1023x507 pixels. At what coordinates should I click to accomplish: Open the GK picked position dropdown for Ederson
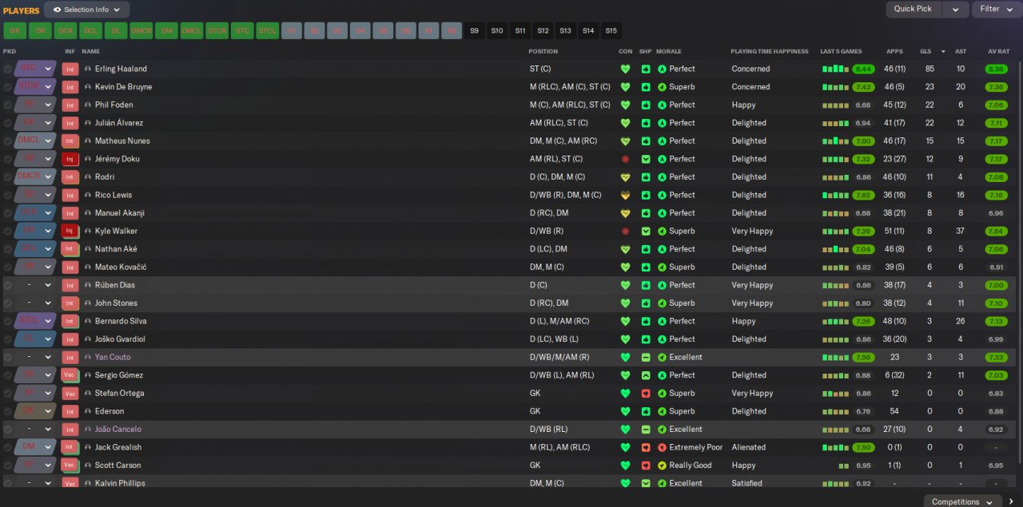[x=35, y=411]
